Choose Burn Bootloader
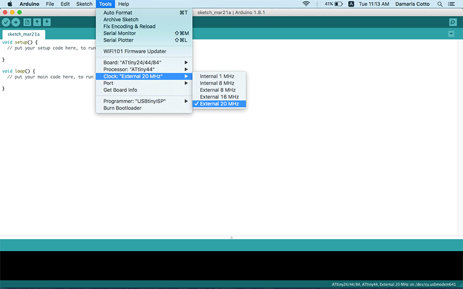The height and width of the screenshot is (289, 463). (144, 108)
